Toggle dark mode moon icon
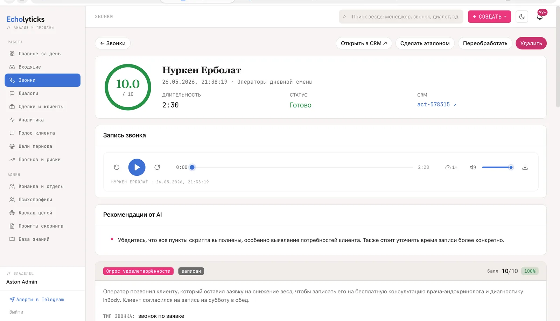The height and width of the screenshot is (321, 560). [522, 16]
